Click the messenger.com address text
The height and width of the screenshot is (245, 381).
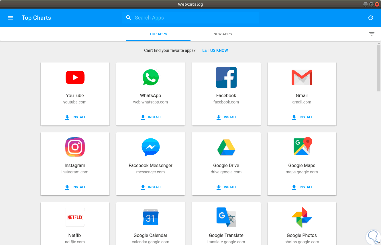[x=151, y=172]
